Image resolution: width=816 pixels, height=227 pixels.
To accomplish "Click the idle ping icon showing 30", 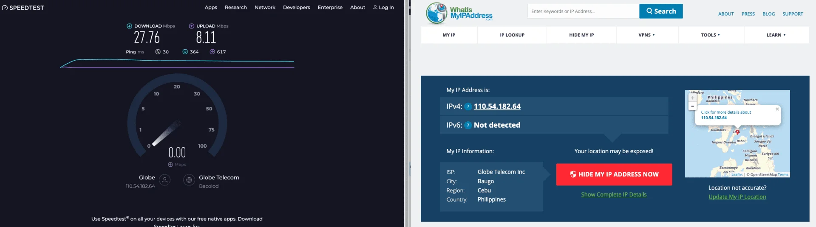I will tap(158, 52).
